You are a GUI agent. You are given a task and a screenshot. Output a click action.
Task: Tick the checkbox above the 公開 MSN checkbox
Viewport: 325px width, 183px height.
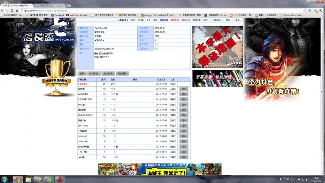click(156, 44)
